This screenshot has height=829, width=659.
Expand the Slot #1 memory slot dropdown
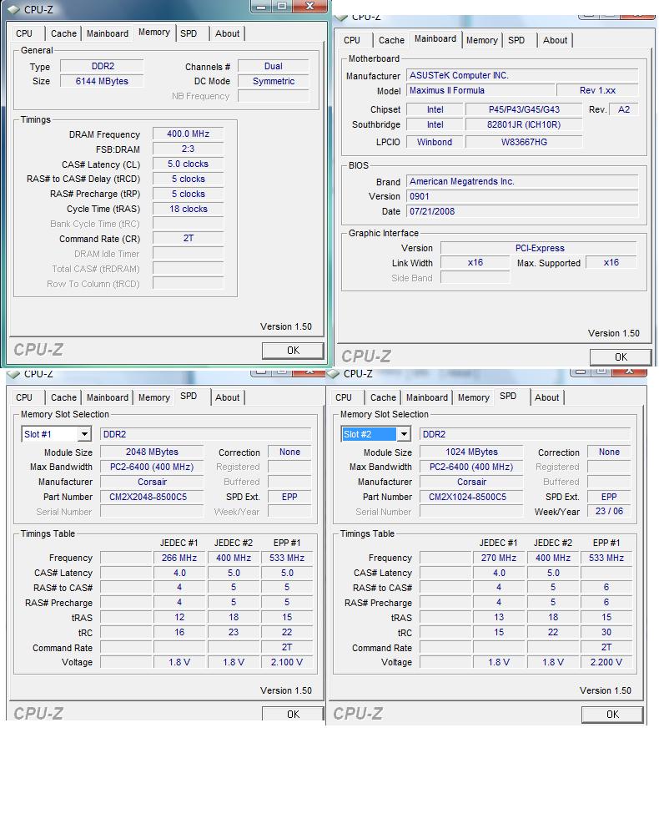(x=84, y=434)
